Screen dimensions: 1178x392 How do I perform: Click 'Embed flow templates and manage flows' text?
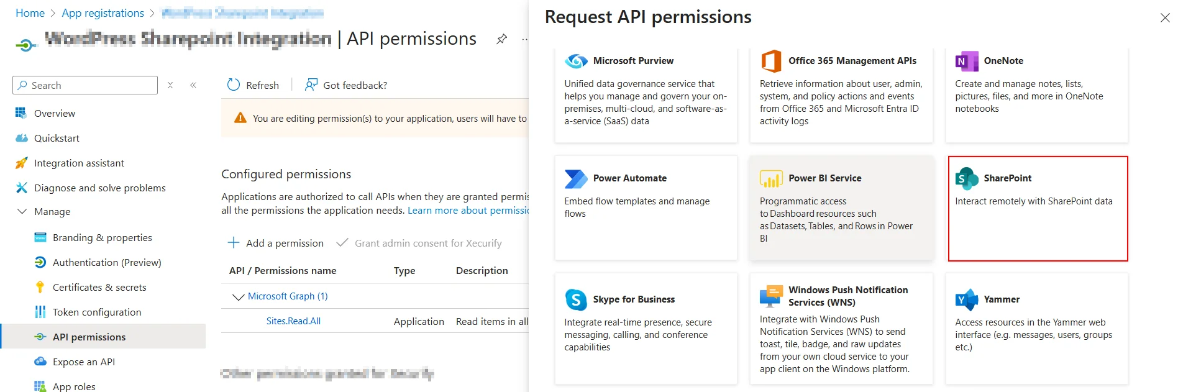tap(637, 207)
